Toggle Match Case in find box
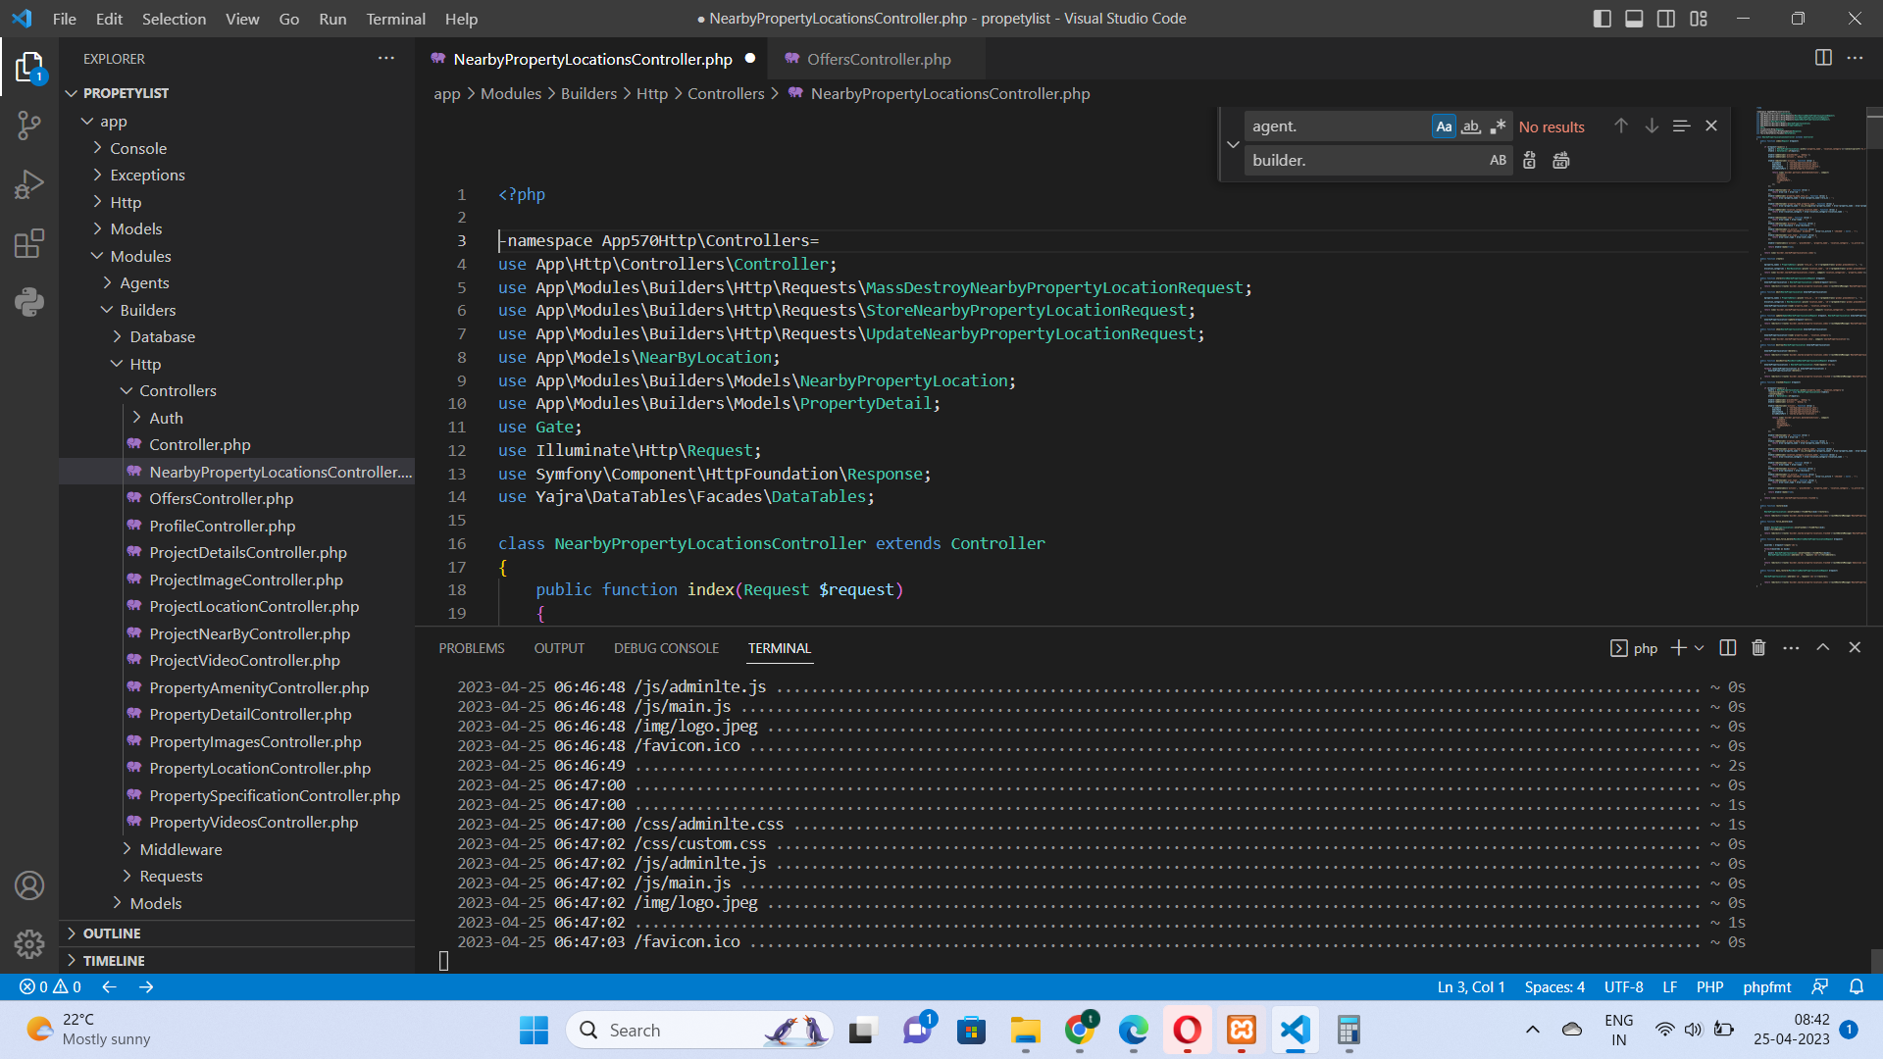 (x=1443, y=126)
